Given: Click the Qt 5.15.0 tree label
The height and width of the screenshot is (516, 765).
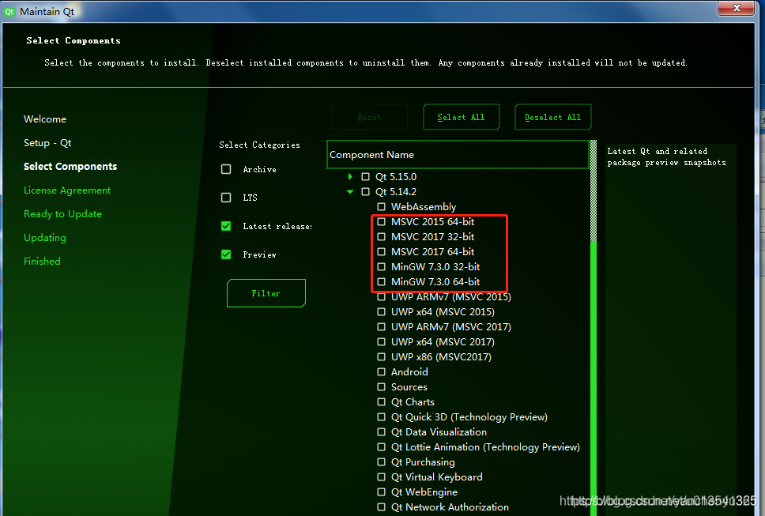Looking at the screenshot, I should tap(396, 176).
